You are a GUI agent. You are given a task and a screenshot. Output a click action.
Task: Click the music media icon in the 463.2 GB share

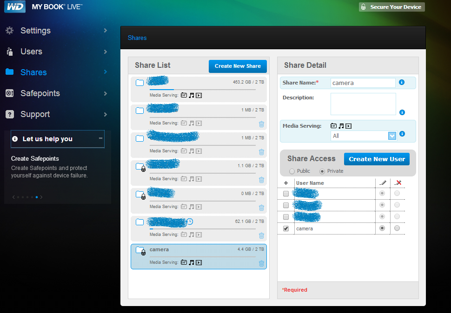[191, 95]
